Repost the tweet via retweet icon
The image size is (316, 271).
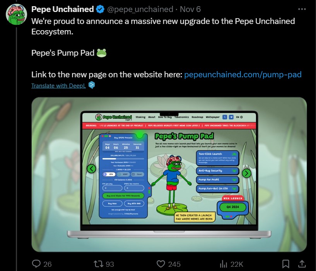coord(99,264)
